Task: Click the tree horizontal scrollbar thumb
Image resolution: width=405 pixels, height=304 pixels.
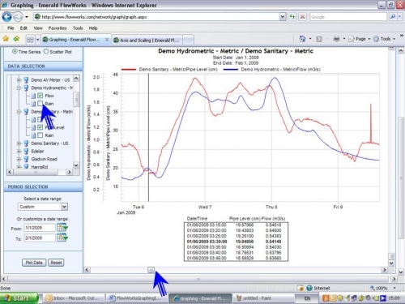Action: pyautogui.click(x=36, y=172)
